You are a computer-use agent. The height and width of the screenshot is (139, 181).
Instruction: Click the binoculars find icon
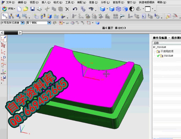pos(92,9)
